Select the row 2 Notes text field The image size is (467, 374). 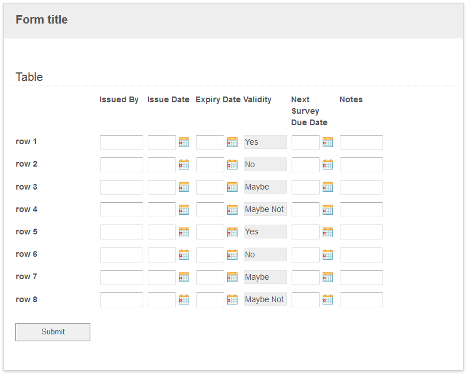pyautogui.click(x=361, y=165)
